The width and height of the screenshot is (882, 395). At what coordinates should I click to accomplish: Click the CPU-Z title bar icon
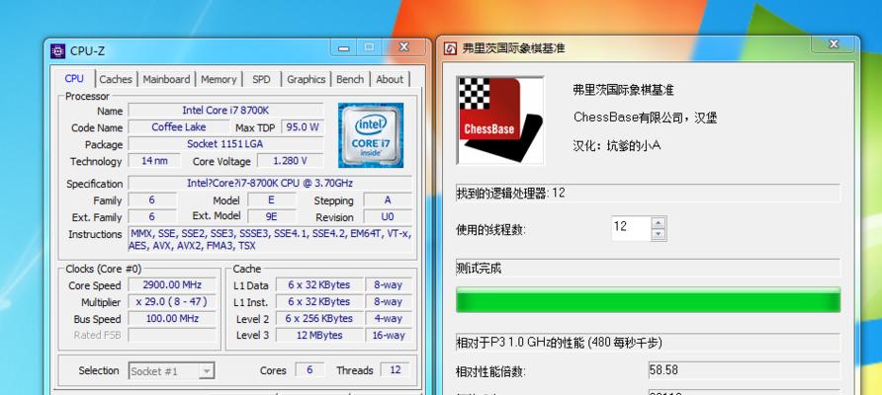coord(58,51)
